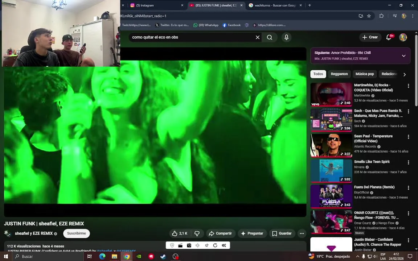
Task: Expand hidden system tray icons
Action: tap(357, 257)
